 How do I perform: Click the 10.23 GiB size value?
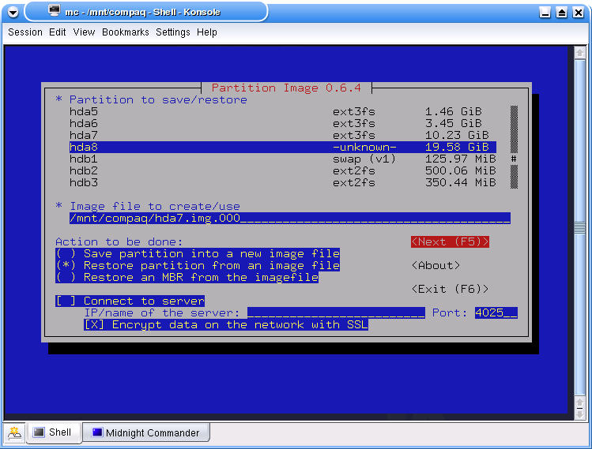coord(457,135)
